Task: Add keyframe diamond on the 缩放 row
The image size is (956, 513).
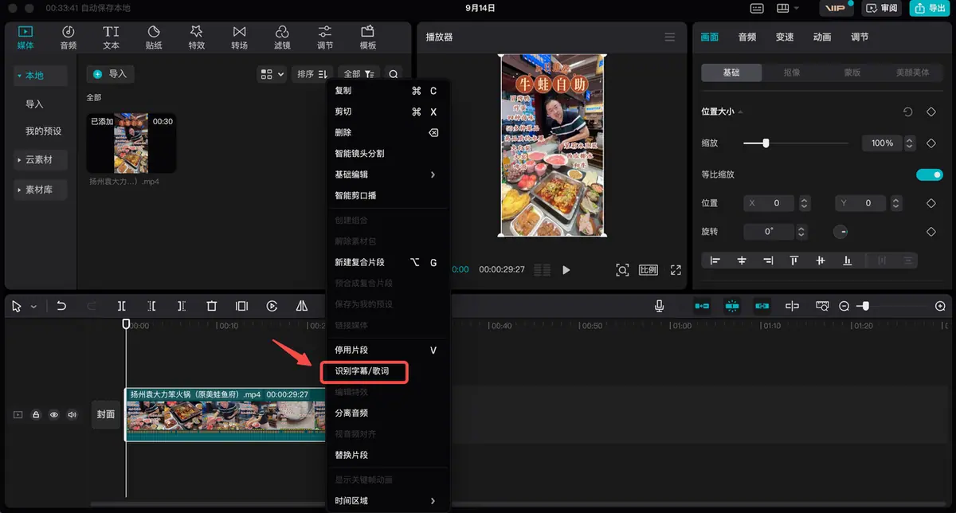Action: (931, 143)
